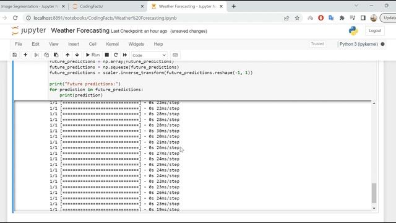Open the Cell menu
Viewport: 396px width, 223px height.
coord(92,44)
